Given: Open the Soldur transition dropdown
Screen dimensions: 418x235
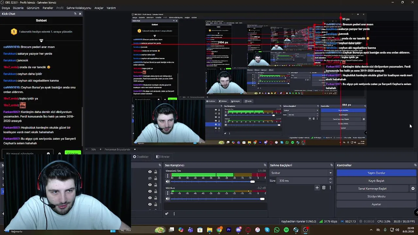Looking at the screenshot, I should (301, 173).
